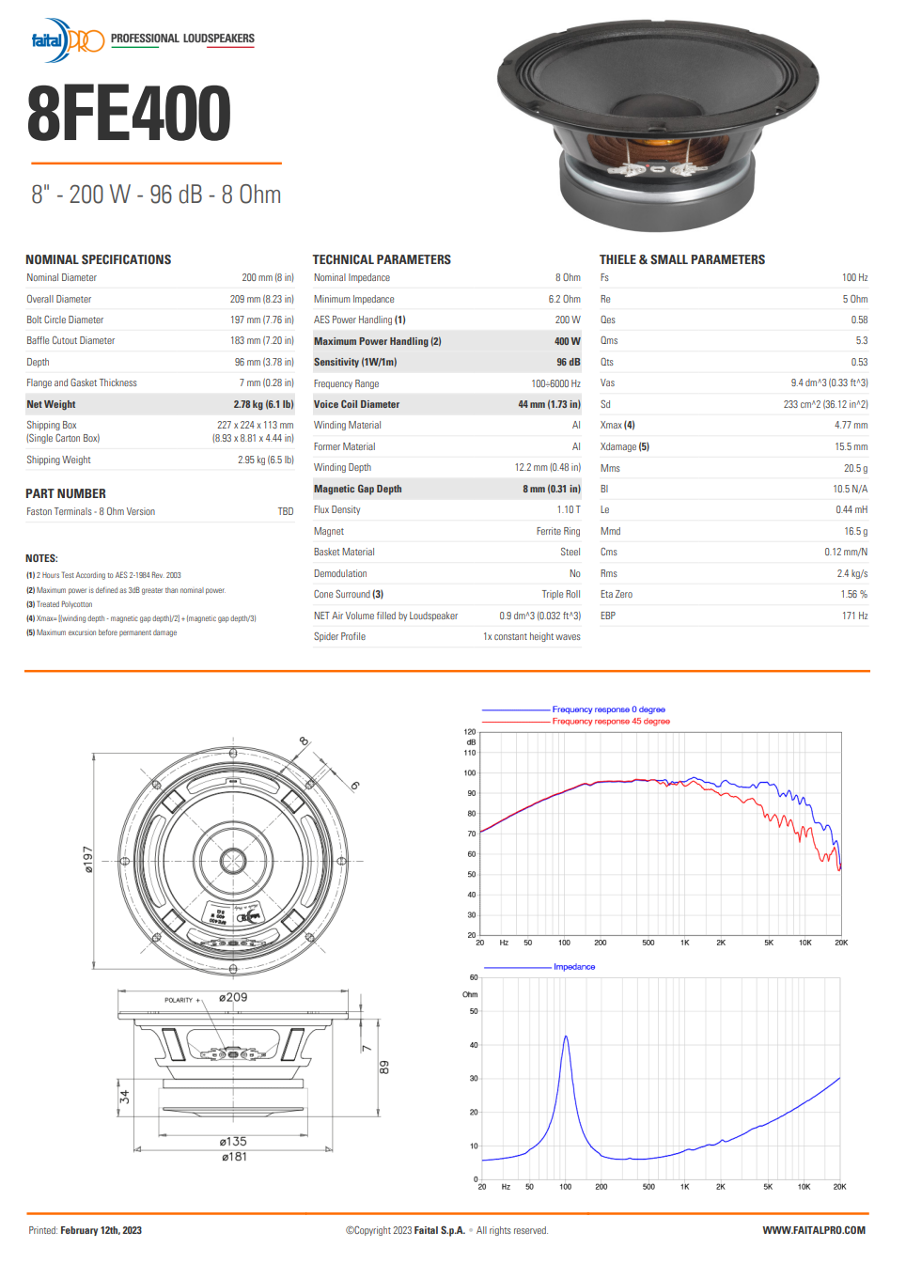Select the NET Air Volume filled by Loudspeaker label

[386, 616]
